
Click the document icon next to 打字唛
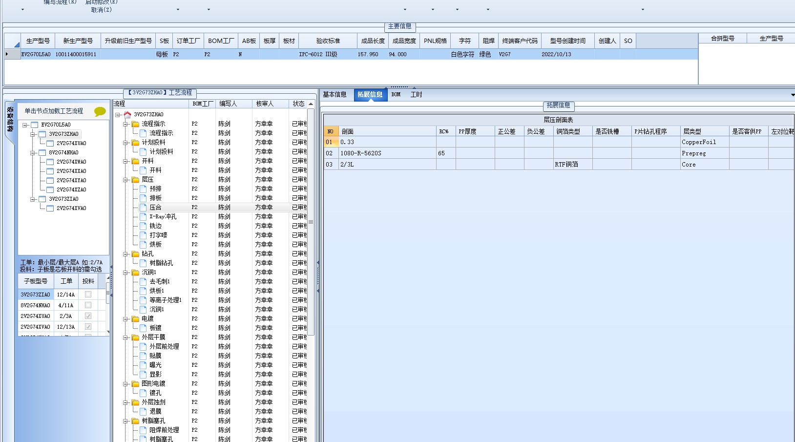[x=143, y=235]
